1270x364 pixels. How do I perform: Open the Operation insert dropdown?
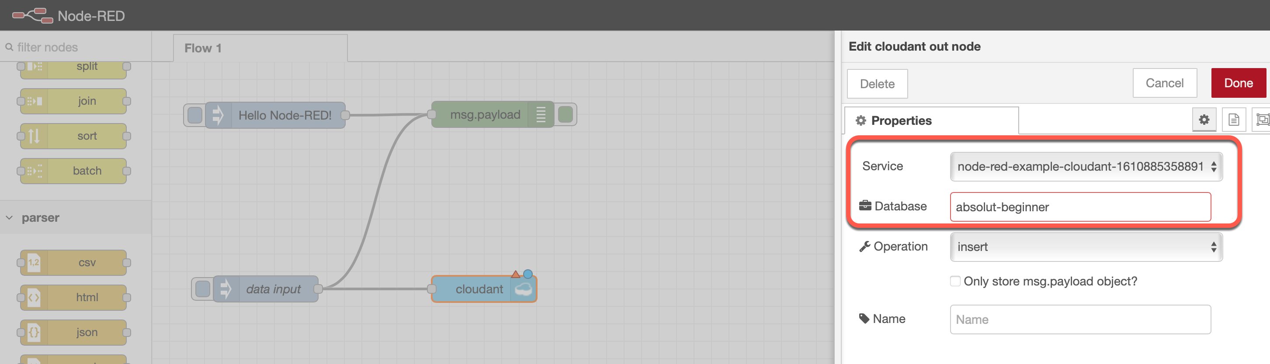pyautogui.click(x=1086, y=247)
